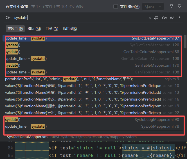Click the 在文件中查找 dialog title

[17, 6]
